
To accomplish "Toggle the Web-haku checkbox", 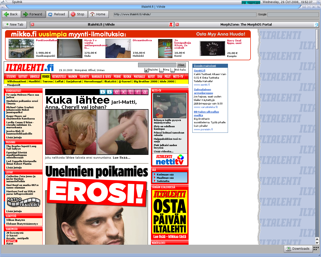I will pos(172,70).
